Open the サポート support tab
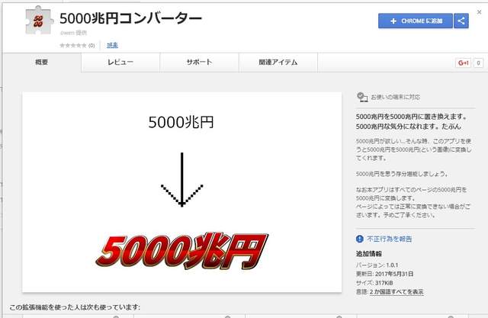 (199, 63)
